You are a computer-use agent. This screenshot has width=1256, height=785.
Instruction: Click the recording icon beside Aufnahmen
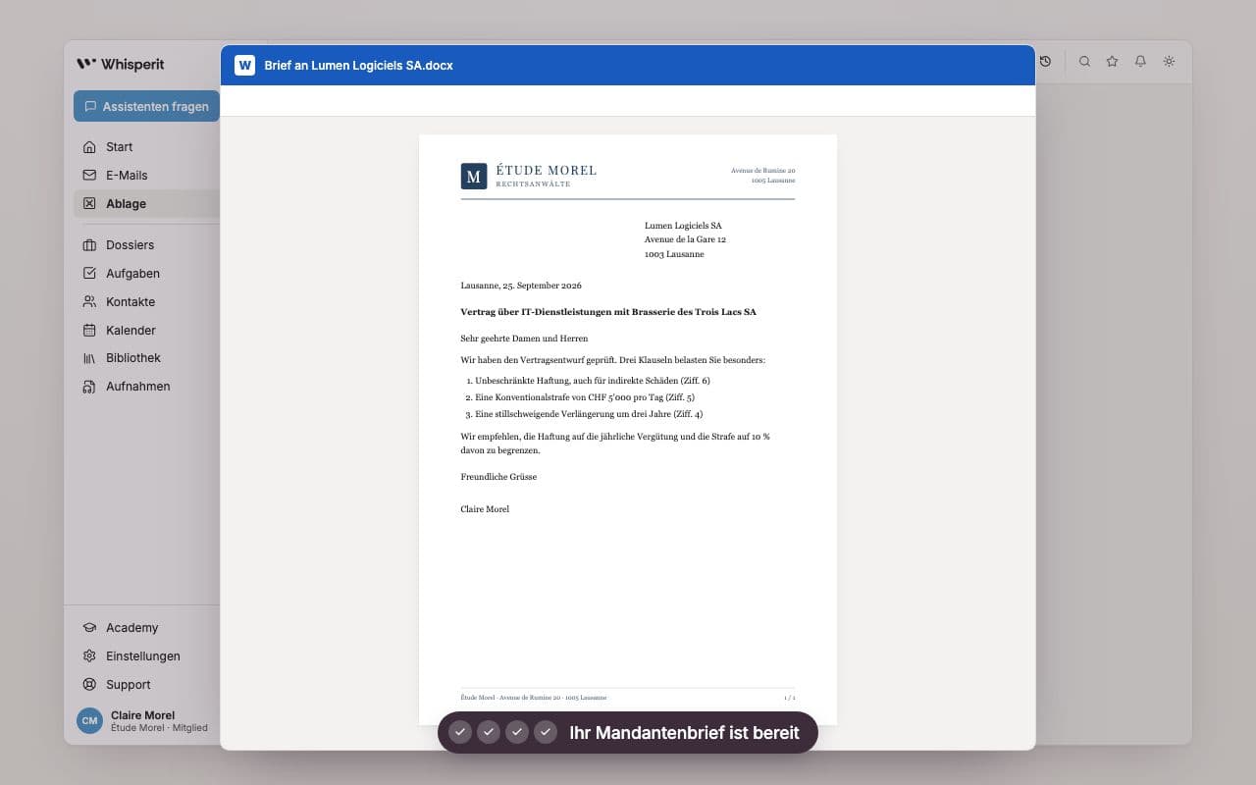click(89, 387)
